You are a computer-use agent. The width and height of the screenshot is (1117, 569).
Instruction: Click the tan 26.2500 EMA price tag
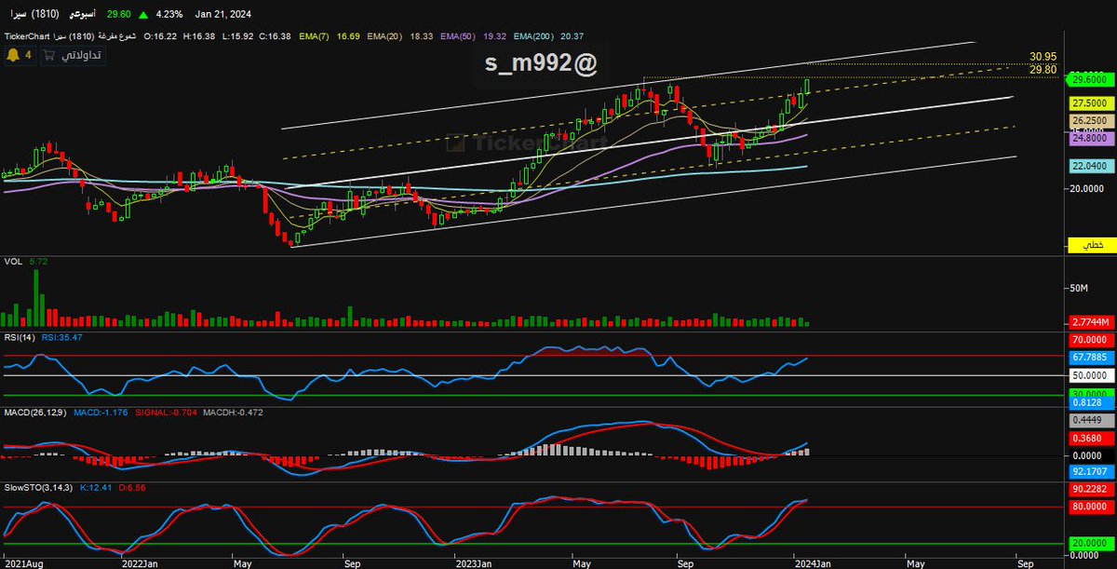(1091, 120)
